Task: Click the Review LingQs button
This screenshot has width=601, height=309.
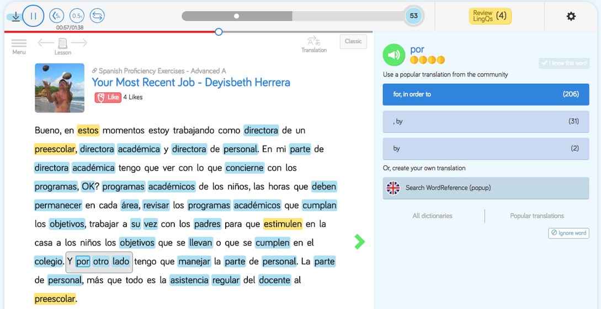Action: 490,16
